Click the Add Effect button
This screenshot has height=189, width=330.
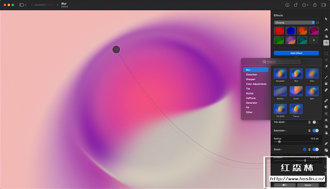pos(296,53)
